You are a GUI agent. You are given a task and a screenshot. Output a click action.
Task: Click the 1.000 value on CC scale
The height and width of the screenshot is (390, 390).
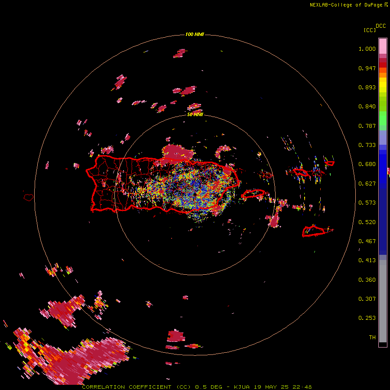(x=367, y=49)
